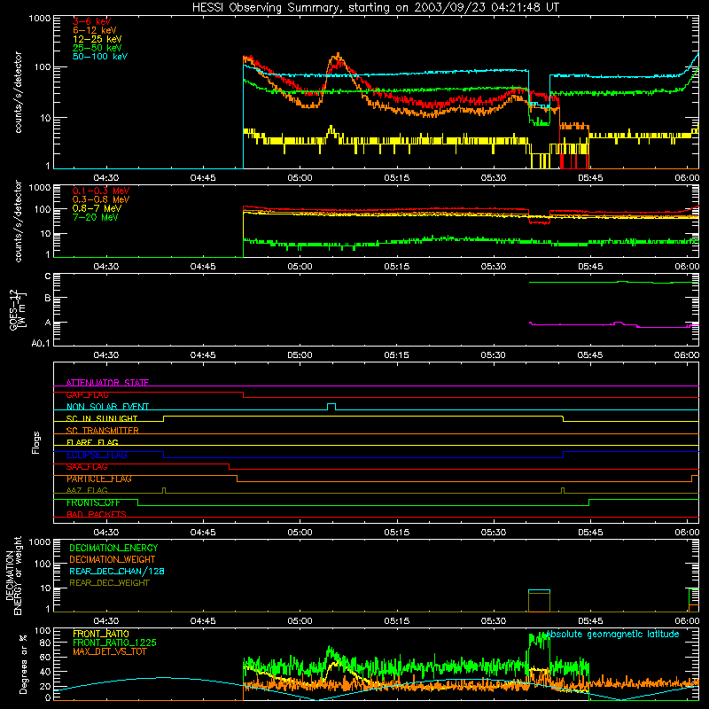This screenshot has width=709, height=709.
Task: Click the 'Absolute geomagnetic latitude' label
Action: pos(612,634)
